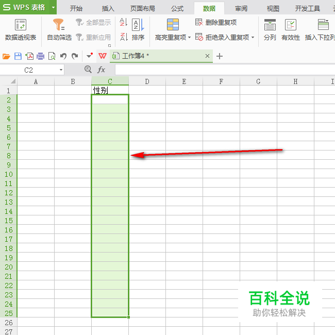Select column A header

pos(36,81)
